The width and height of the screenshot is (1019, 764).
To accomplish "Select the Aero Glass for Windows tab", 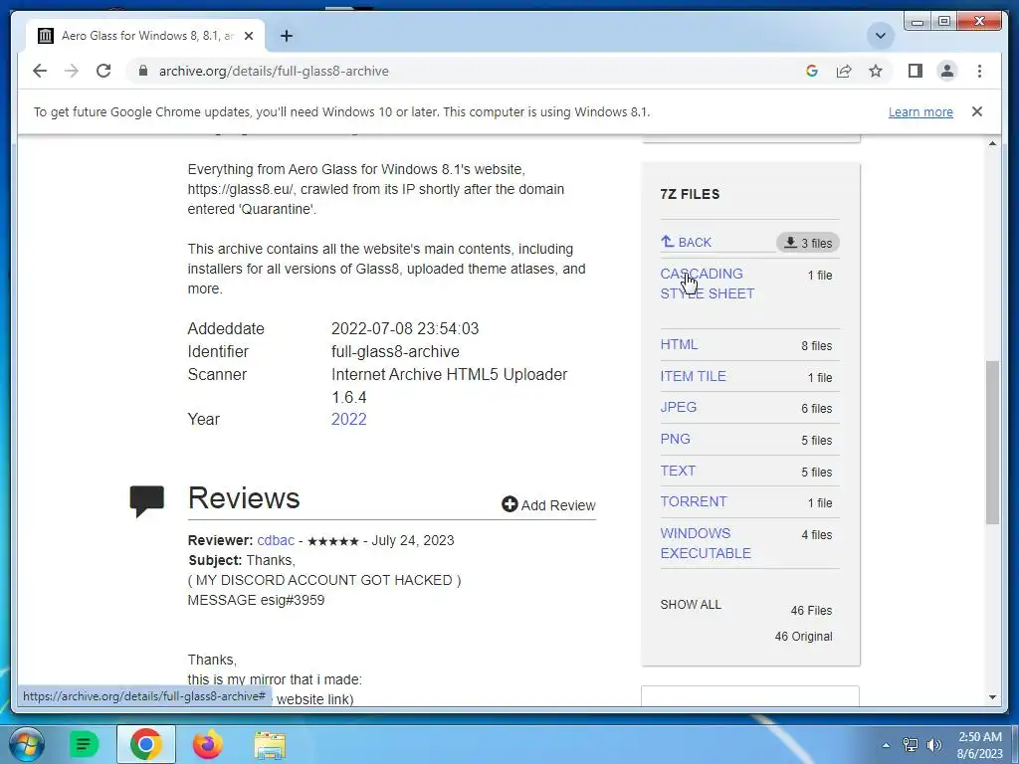I will (x=145, y=36).
